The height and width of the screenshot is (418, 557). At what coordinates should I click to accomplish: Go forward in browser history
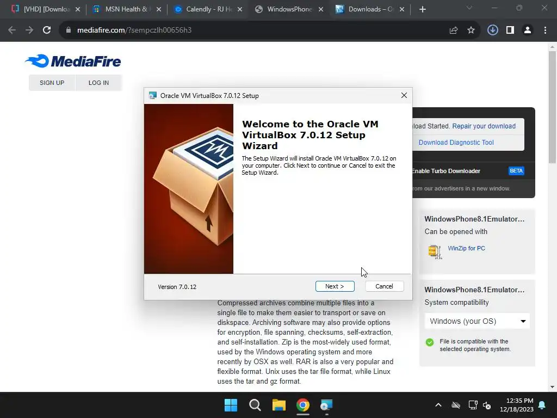coord(29,30)
